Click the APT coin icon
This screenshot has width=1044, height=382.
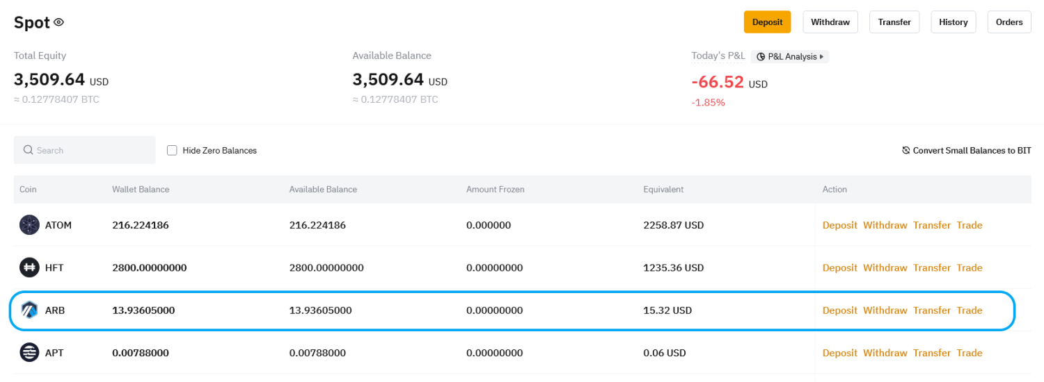[x=29, y=353]
